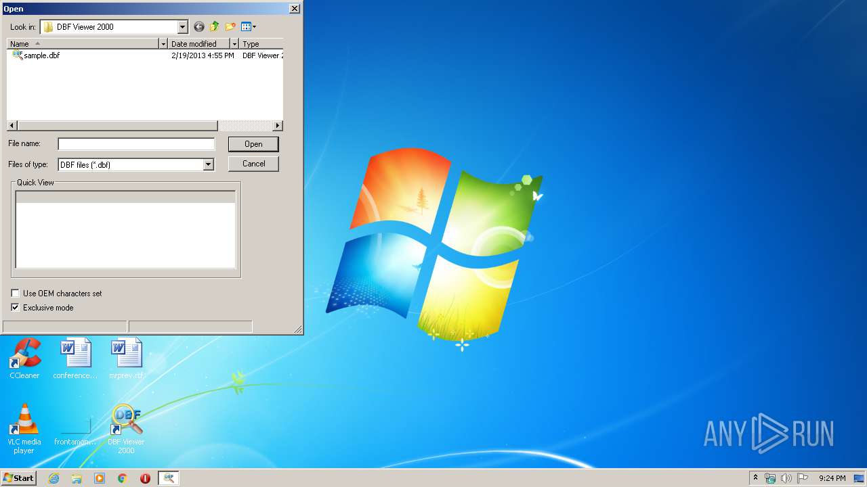Toggle Use OEM characters set checkbox
867x487 pixels.
click(x=15, y=294)
